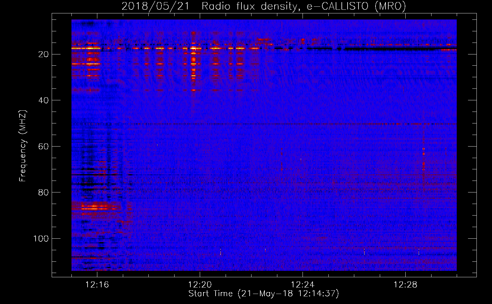Viewport: 492px width, 304px height.
Task: Click the 20 MHz frequency tick label
Action: (44, 54)
